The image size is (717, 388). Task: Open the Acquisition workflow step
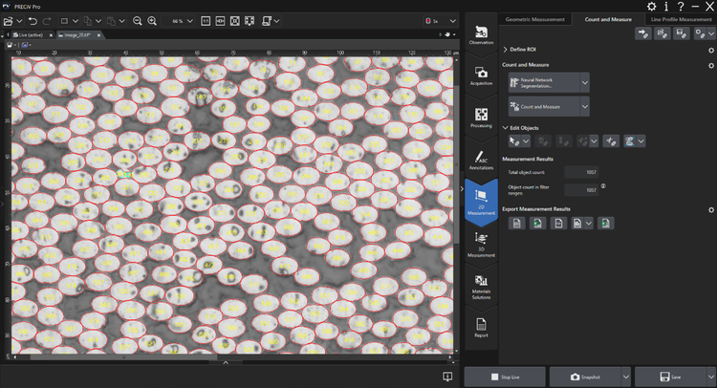click(x=481, y=75)
